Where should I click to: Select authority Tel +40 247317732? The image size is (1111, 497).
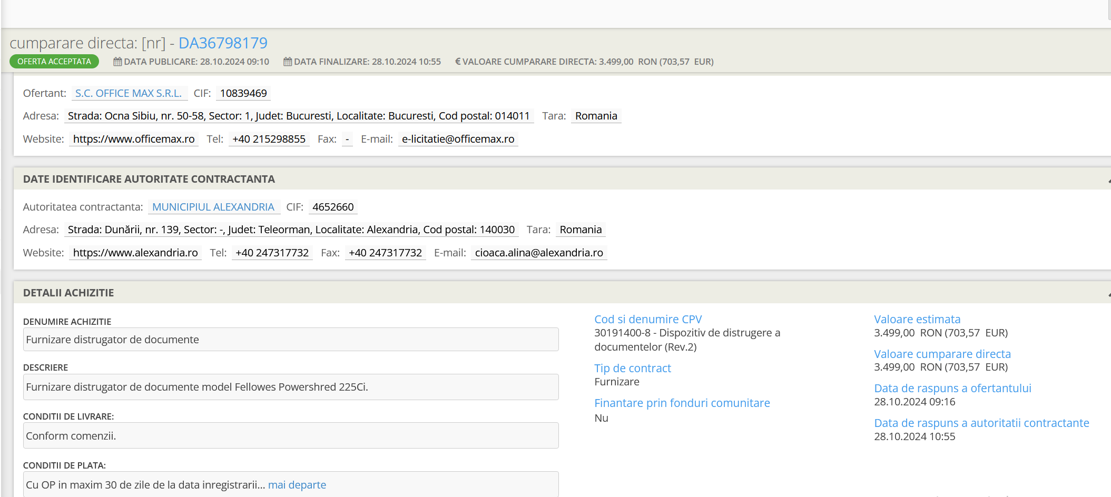point(272,253)
